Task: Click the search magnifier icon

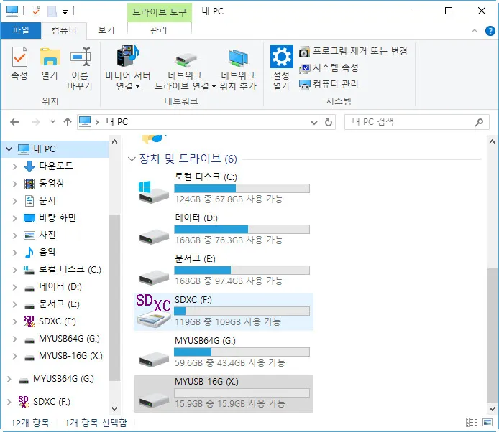Action: (479, 122)
